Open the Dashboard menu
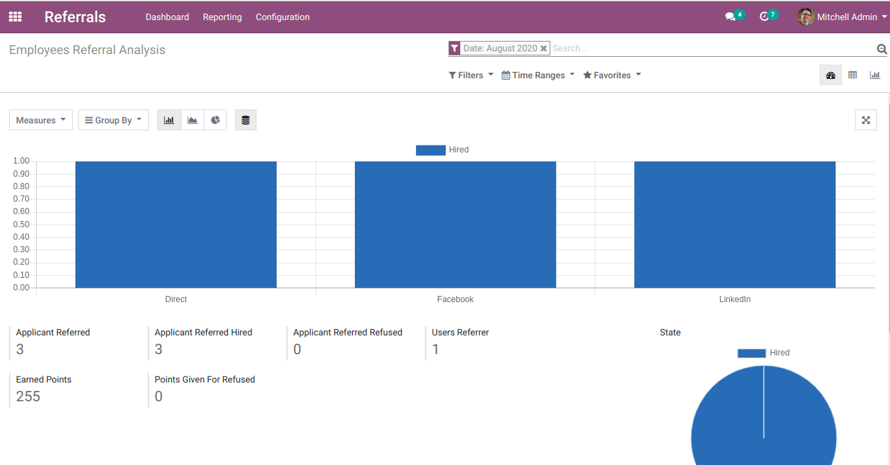The height and width of the screenshot is (465, 890). coord(167,17)
